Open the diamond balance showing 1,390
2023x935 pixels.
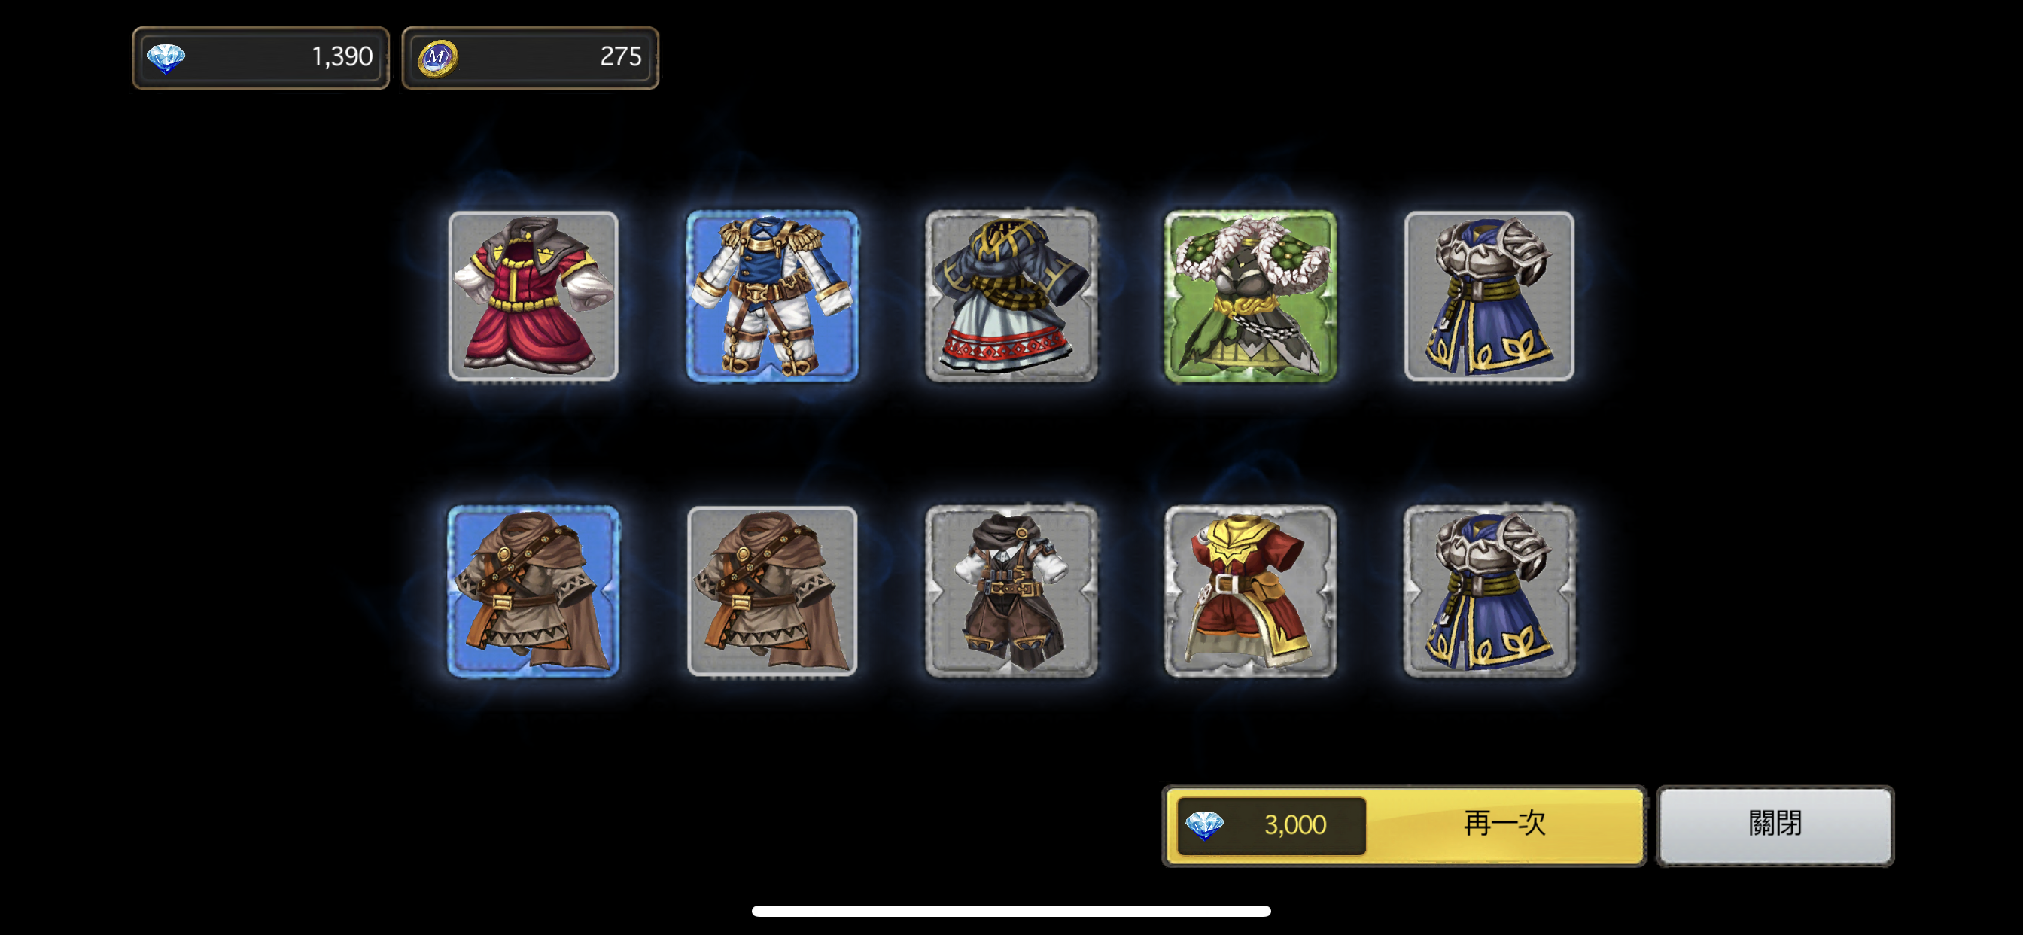point(260,57)
